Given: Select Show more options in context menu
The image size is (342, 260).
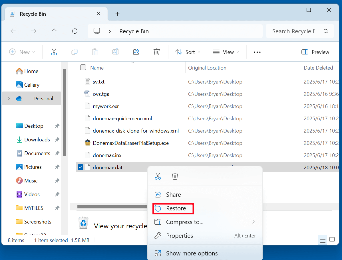Looking at the screenshot, I should coord(192,253).
